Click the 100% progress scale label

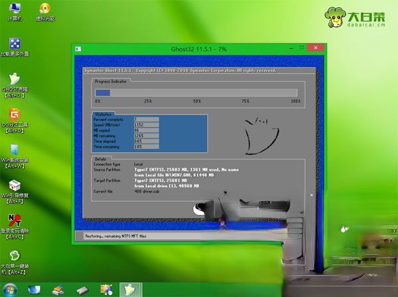296,101
